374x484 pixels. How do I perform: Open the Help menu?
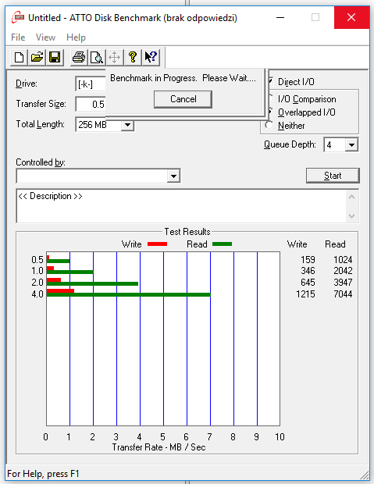click(x=76, y=37)
